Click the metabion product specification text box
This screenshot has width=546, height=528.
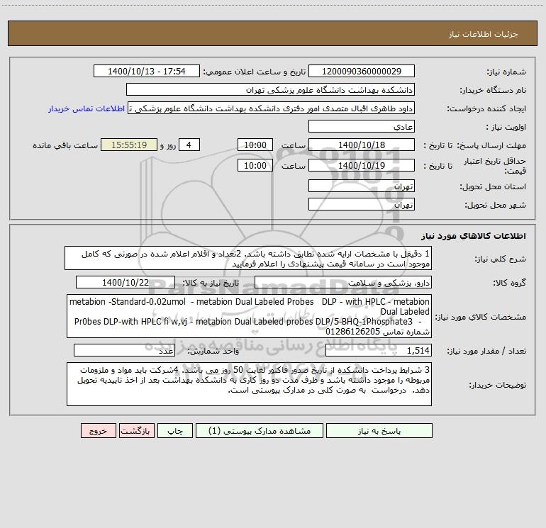click(249, 316)
